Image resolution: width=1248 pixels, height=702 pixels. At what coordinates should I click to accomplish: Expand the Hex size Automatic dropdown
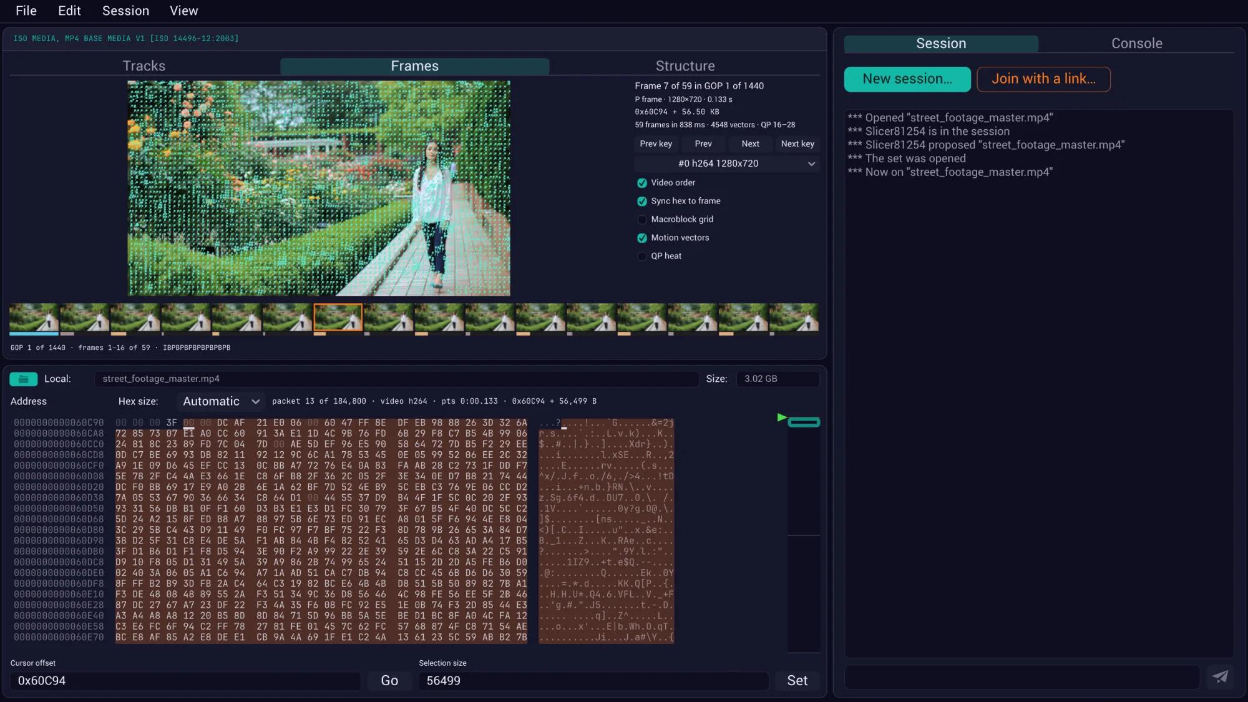(220, 401)
